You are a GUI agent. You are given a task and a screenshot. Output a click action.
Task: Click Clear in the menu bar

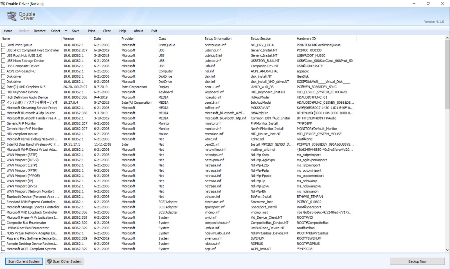click(107, 31)
